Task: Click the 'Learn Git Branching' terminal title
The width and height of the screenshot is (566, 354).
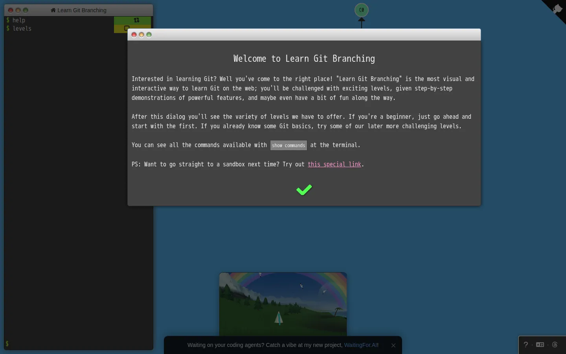Action: [82, 10]
